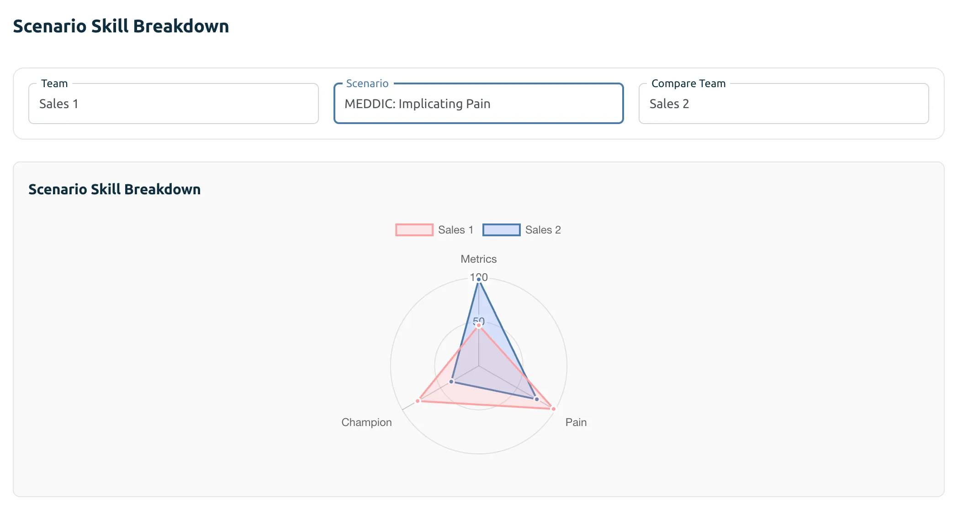Image resolution: width=963 pixels, height=509 pixels.
Task: Click the Scenario Skill Breakdown chart card title
Action: 115,189
